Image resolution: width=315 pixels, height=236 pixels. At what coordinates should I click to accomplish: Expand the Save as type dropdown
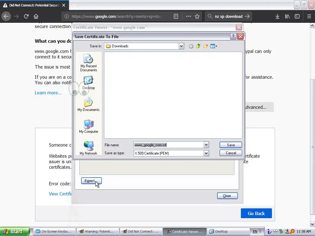pos(206,153)
